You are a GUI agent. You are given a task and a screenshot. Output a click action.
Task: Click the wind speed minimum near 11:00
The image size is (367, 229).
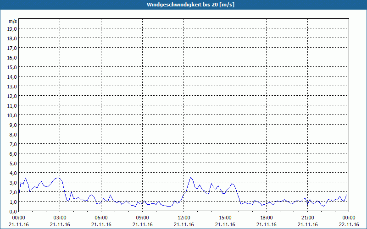coord(169,207)
